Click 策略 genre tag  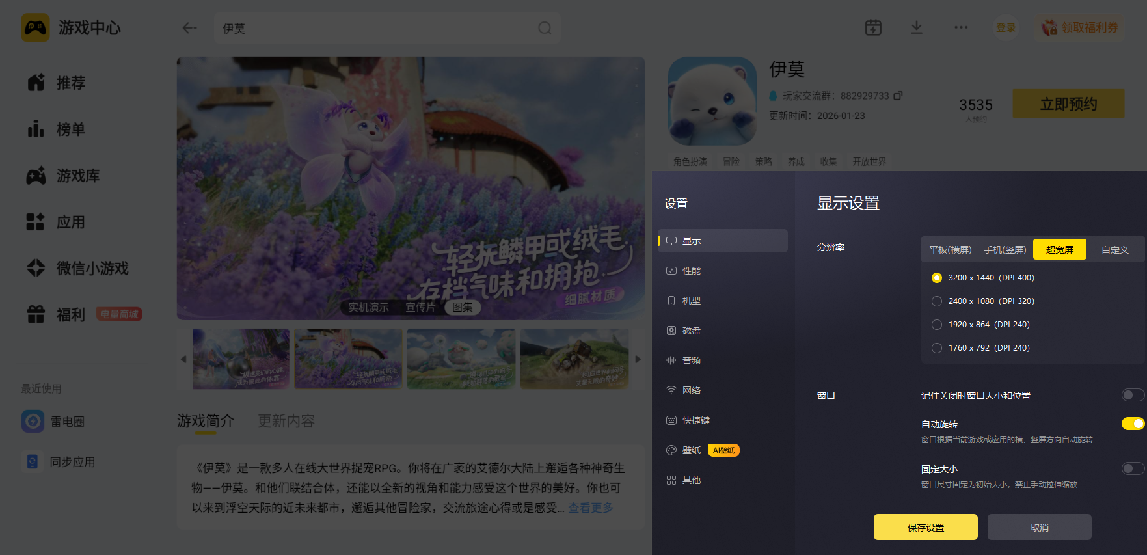763,161
